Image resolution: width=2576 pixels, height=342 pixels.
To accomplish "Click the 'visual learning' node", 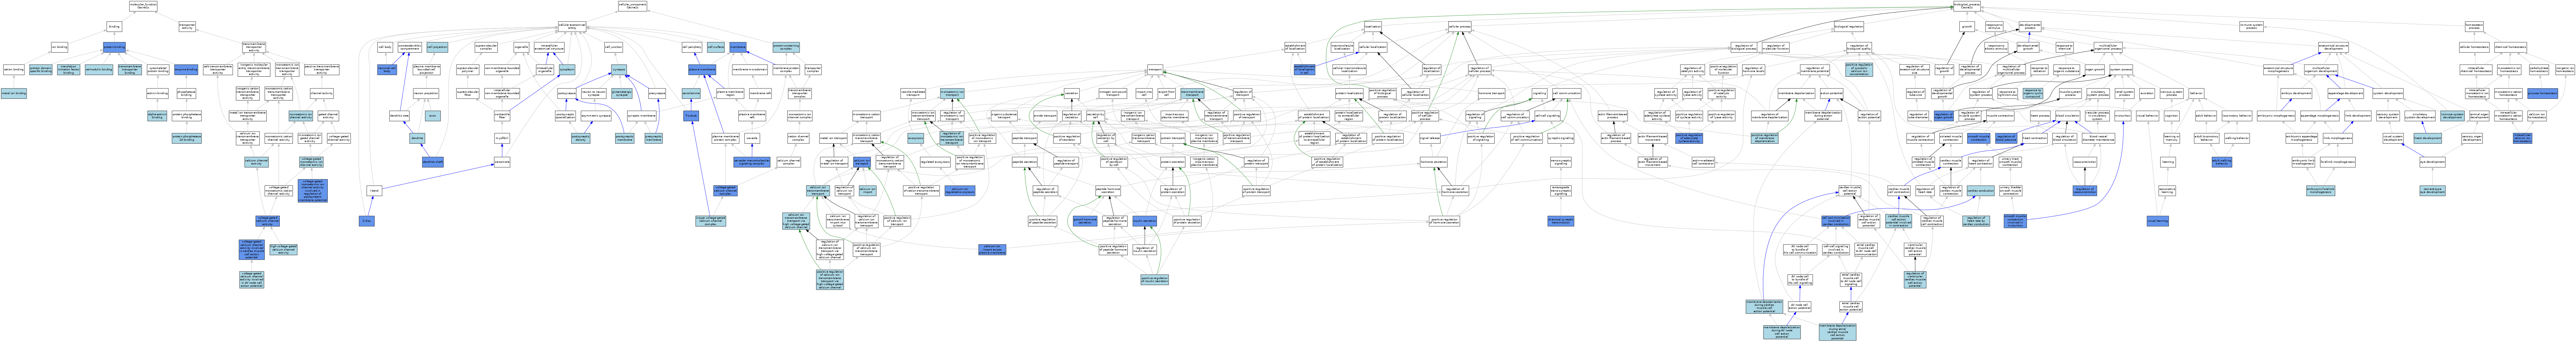I will [x=2158, y=221].
